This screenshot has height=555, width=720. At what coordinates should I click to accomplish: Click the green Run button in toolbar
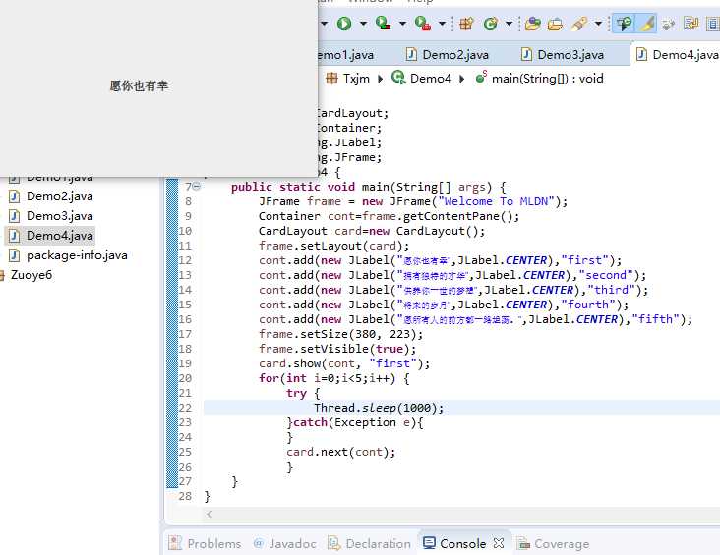pyautogui.click(x=344, y=23)
